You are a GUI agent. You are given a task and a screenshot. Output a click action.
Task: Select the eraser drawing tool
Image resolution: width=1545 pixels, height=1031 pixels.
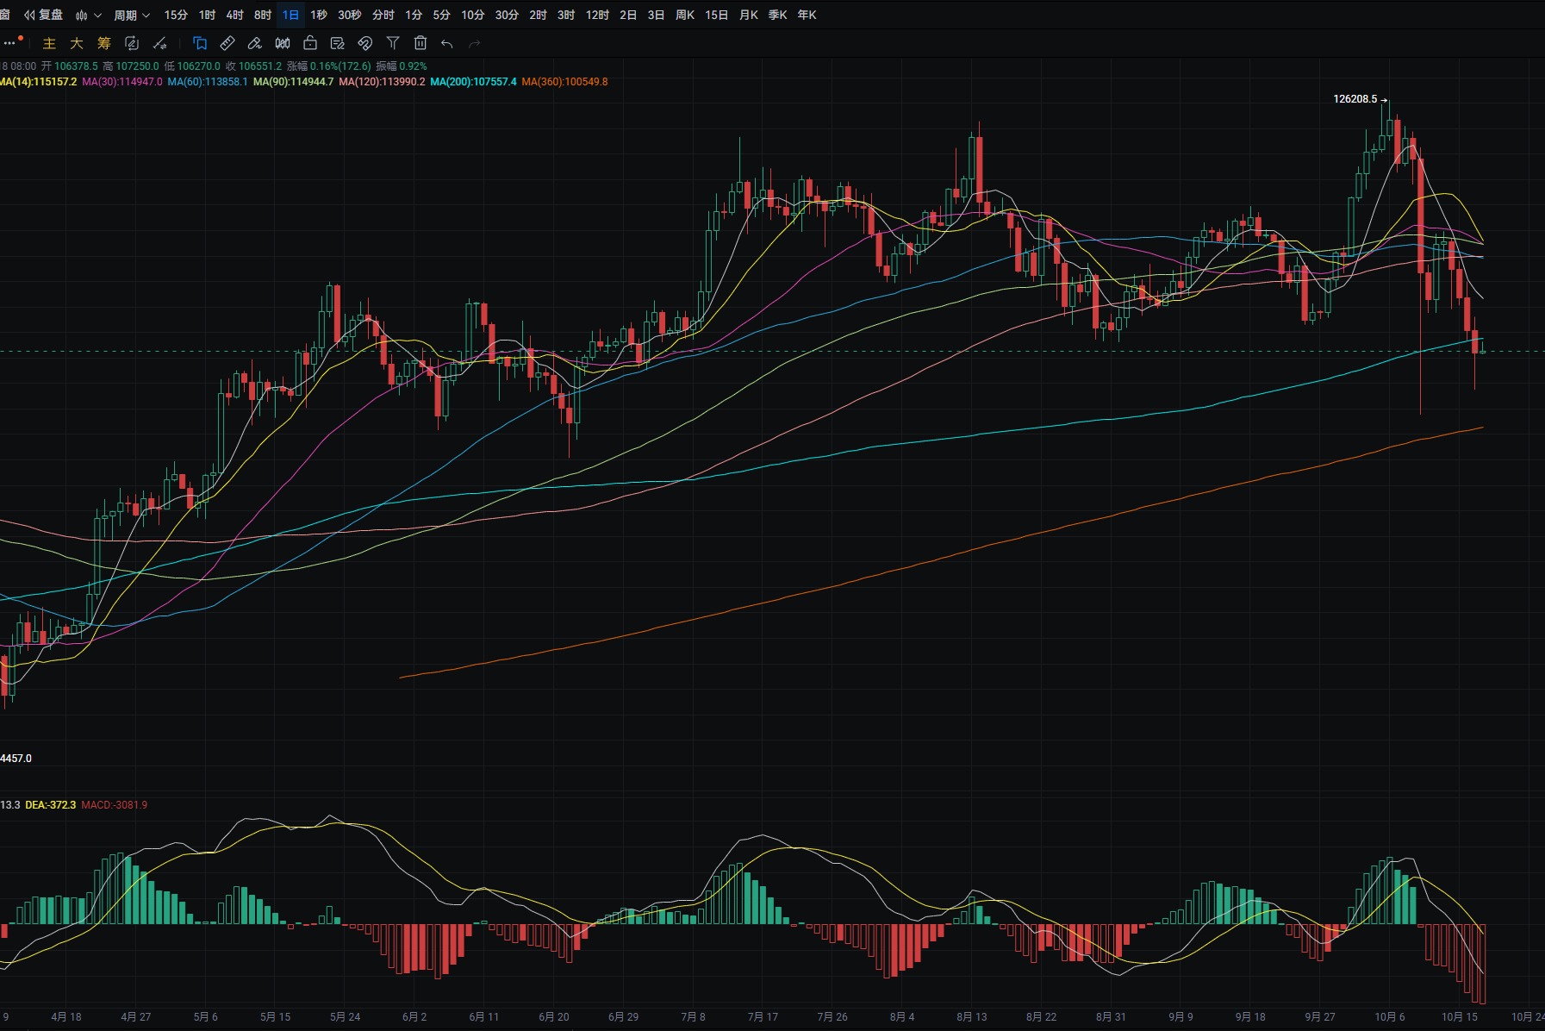coord(255,43)
